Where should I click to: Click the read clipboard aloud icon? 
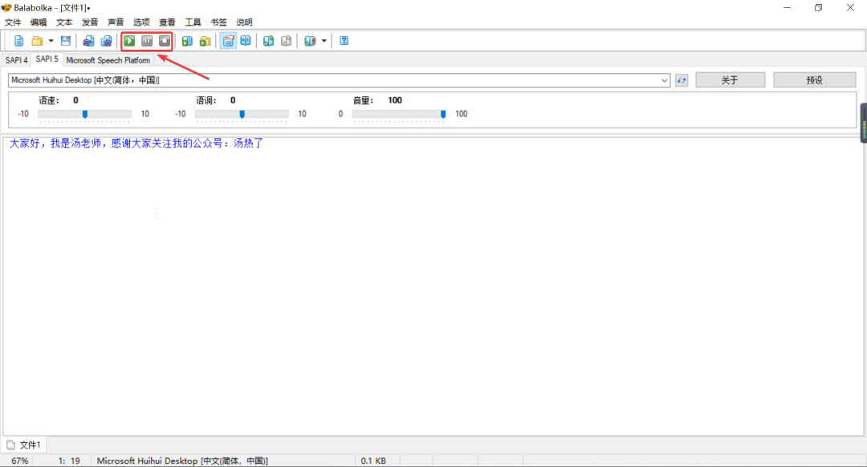click(187, 41)
